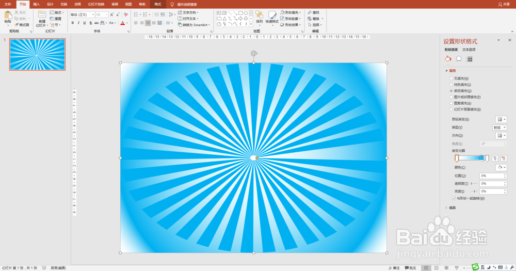Image resolution: width=516 pixels, height=271 pixels.
Task: Select Picture or Texture Fill (图片或纹理填充) option
Action: tap(451, 97)
